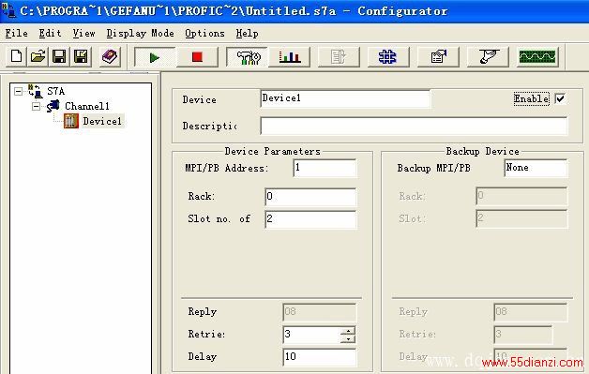Click the hand pointer toolbar icon
This screenshot has height=374, width=589.
(x=488, y=57)
